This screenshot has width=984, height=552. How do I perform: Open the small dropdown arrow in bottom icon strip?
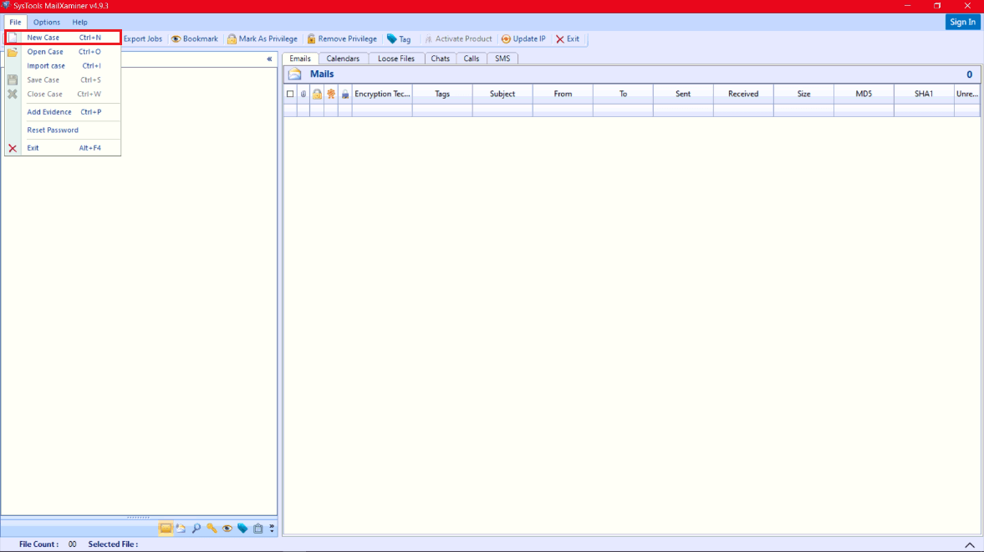(272, 529)
